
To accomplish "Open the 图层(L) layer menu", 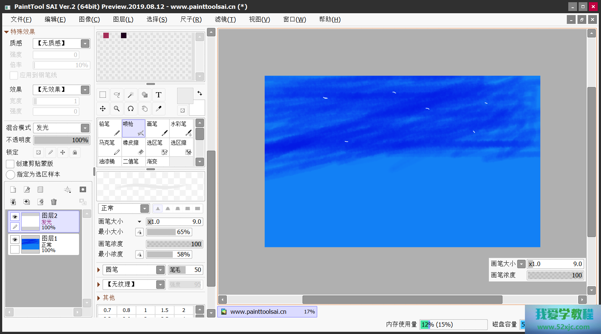I will coord(123,19).
